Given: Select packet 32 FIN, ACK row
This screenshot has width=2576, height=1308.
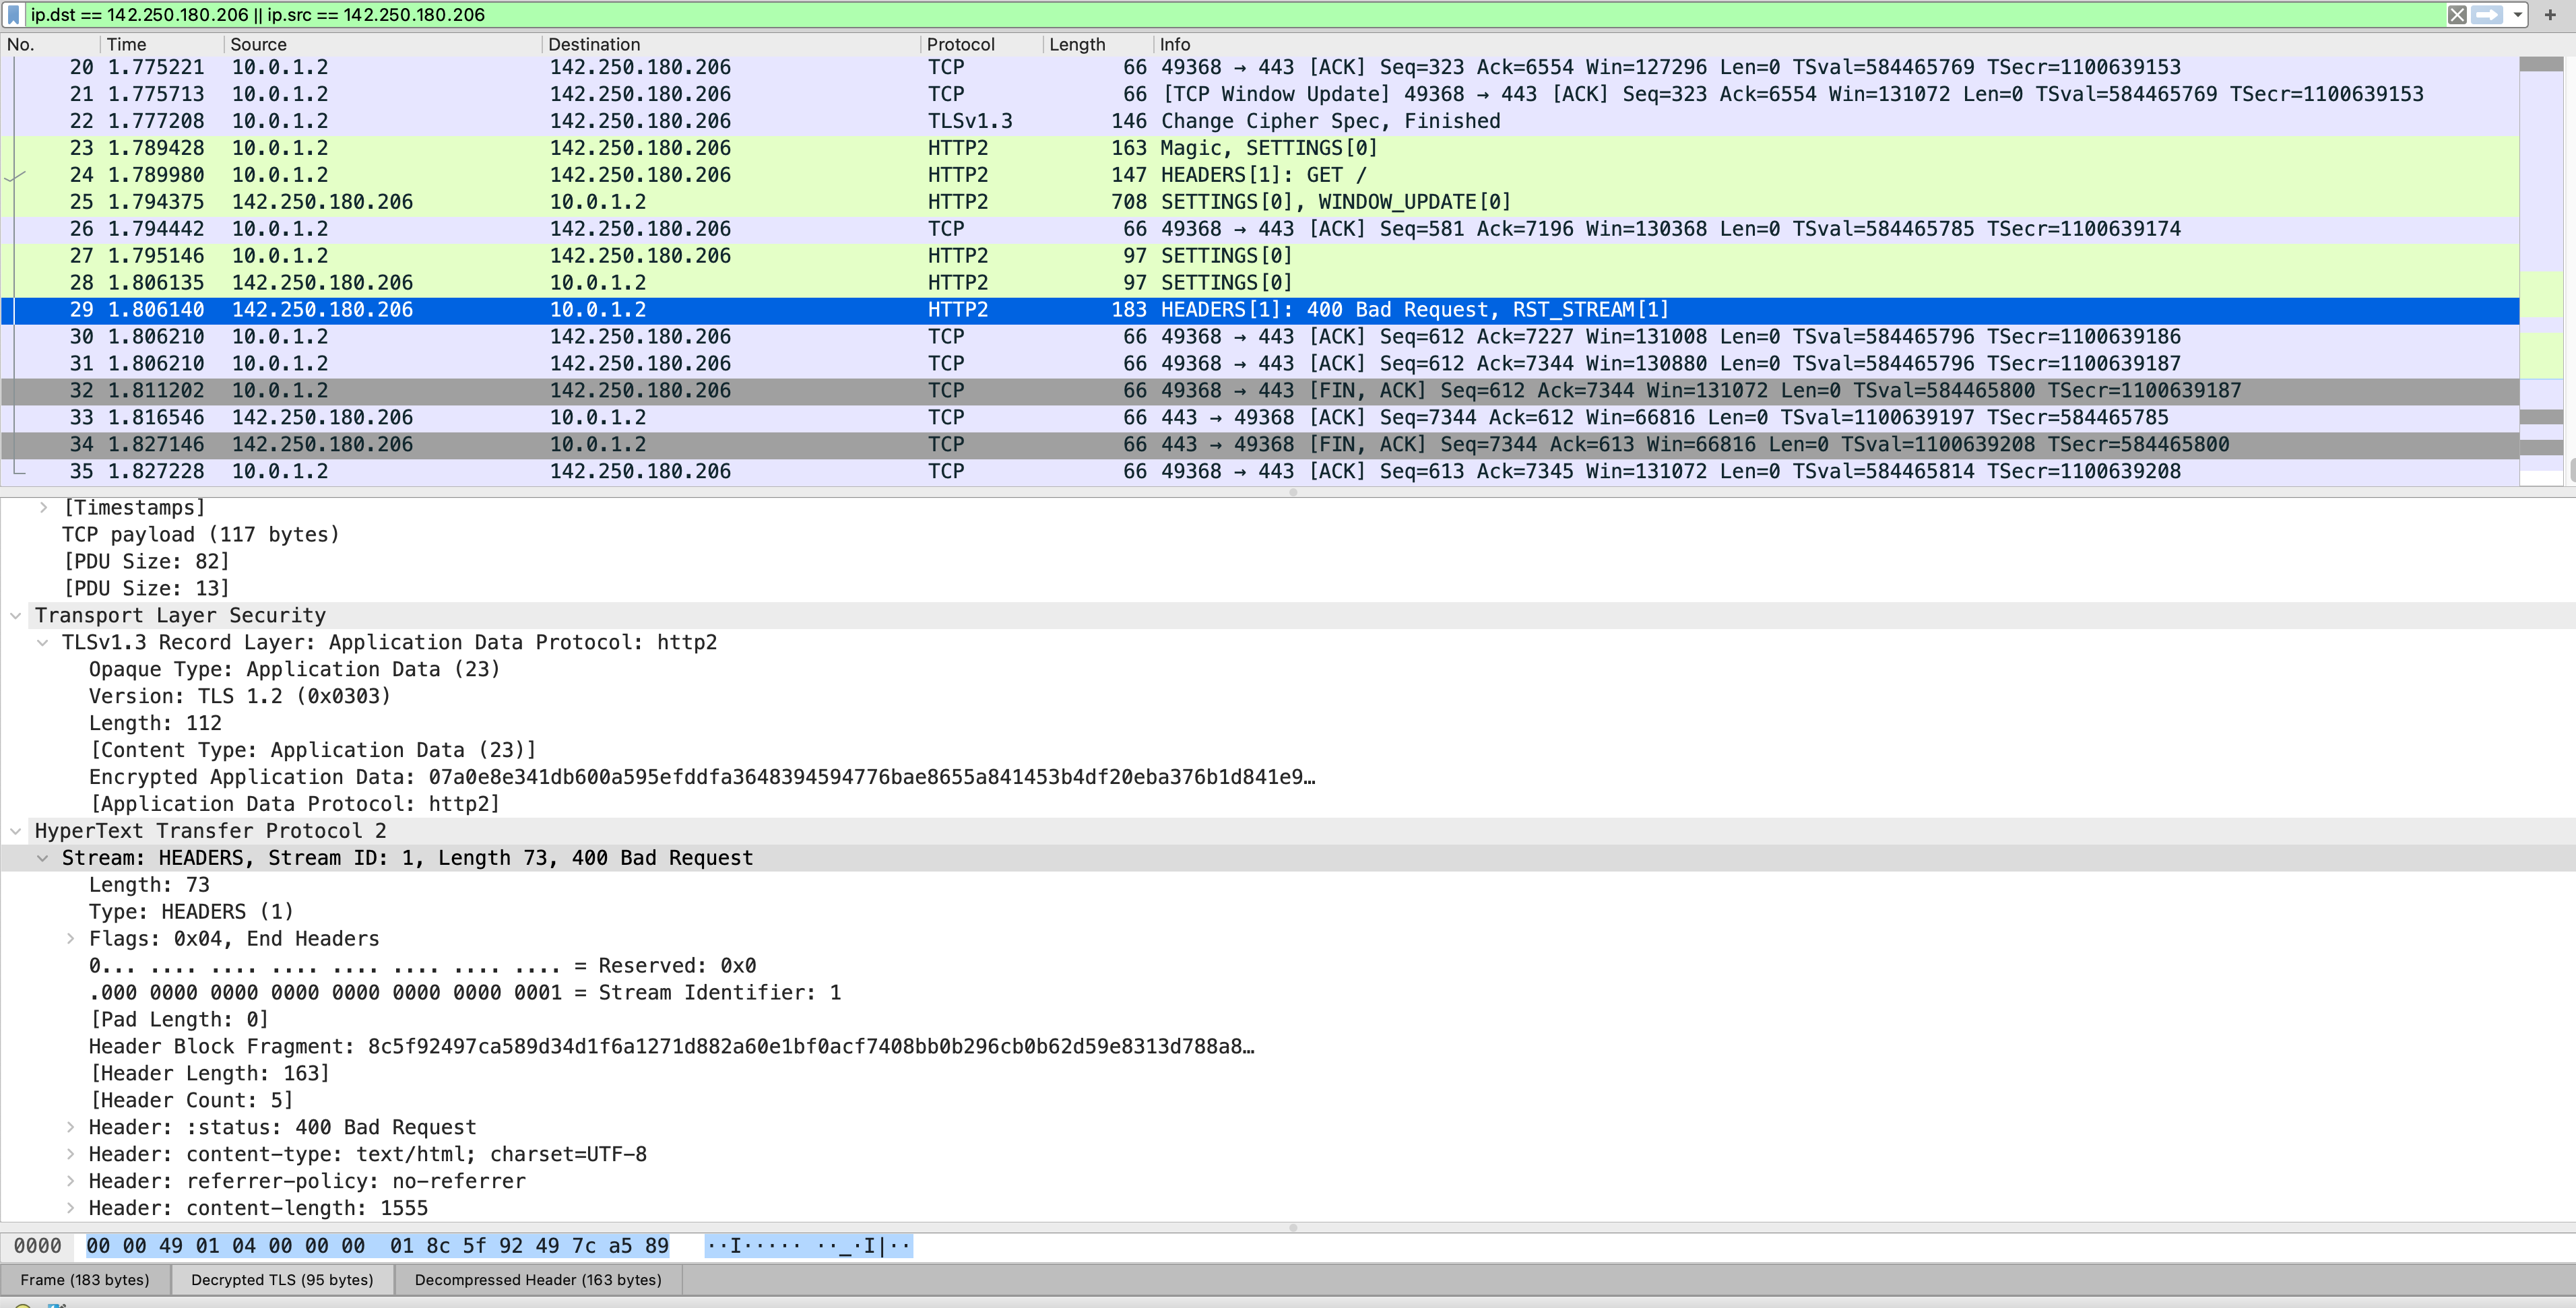Looking at the screenshot, I should coord(1260,391).
